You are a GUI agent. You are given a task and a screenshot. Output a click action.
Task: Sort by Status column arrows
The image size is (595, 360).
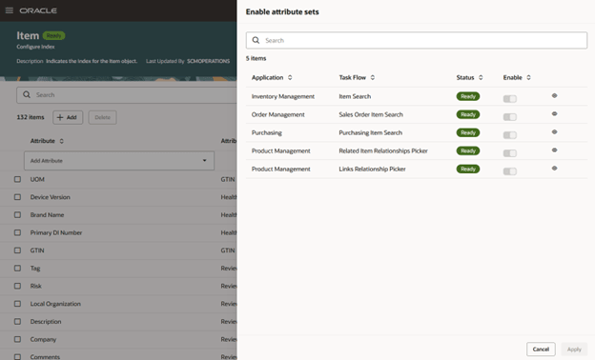click(x=481, y=77)
